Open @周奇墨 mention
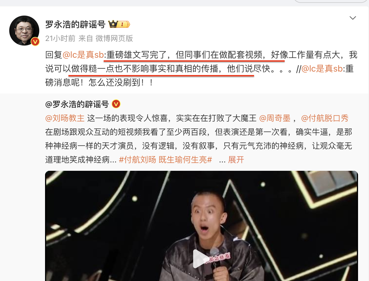Viewport: 369px width, 281px height. tap(275, 118)
